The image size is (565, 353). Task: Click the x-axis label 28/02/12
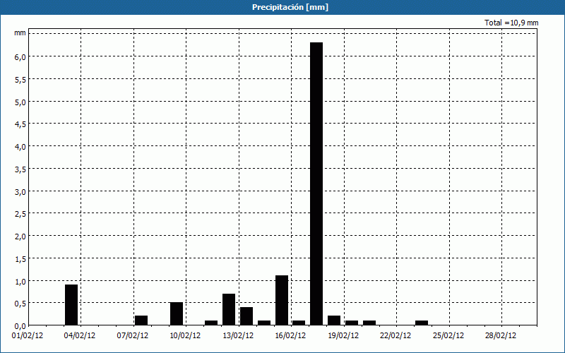(x=501, y=336)
